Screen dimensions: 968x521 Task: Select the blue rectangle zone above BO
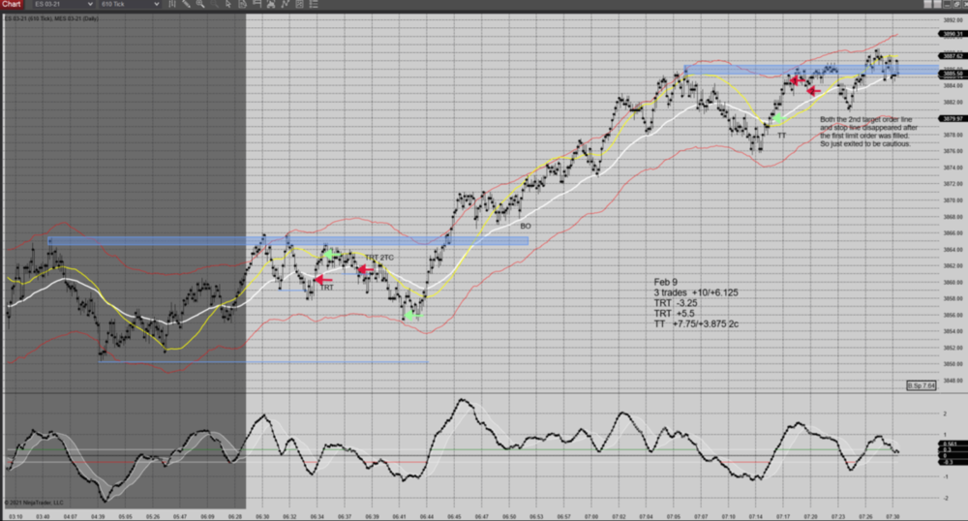coord(288,240)
